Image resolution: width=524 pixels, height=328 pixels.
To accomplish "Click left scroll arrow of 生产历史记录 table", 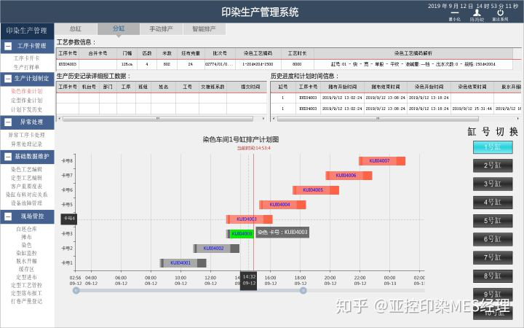I will coord(60,119).
